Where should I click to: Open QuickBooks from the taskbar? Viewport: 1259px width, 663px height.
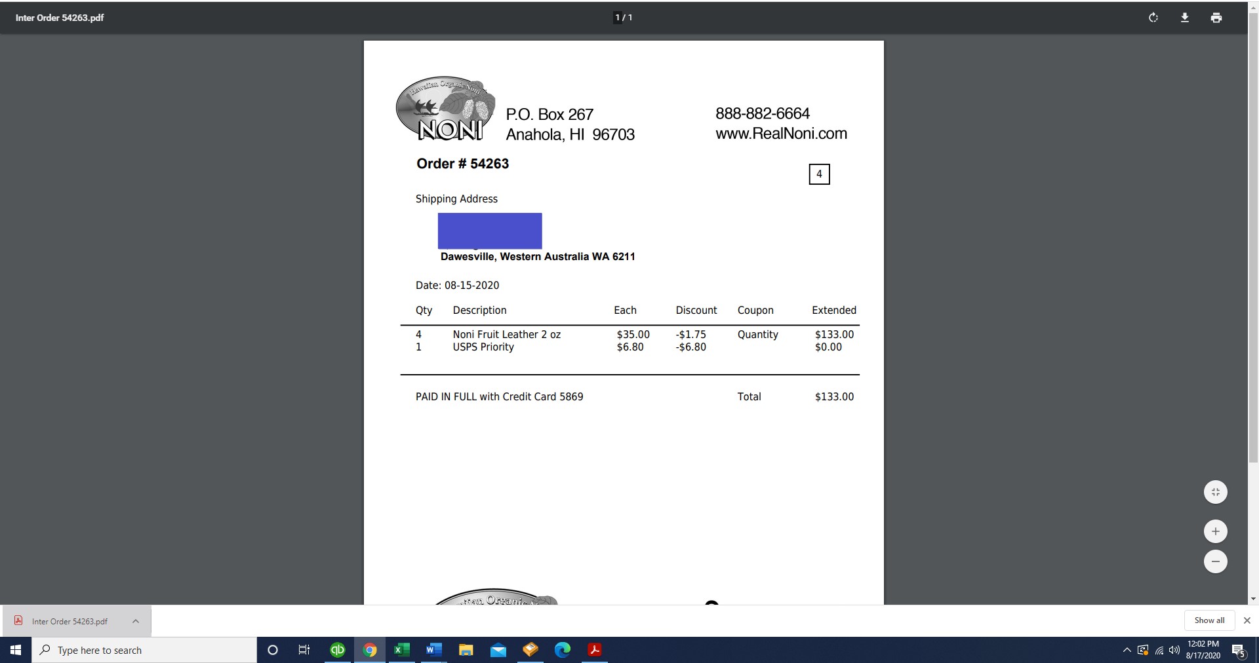(x=338, y=650)
